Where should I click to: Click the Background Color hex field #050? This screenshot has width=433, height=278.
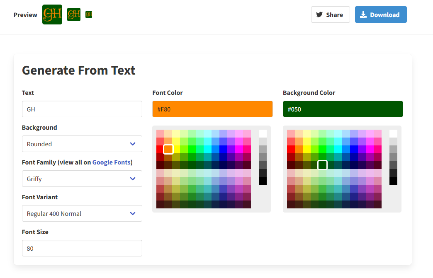pyautogui.click(x=343, y=109)
